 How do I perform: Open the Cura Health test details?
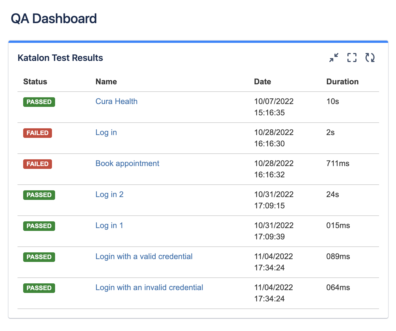tap(116, 101)
